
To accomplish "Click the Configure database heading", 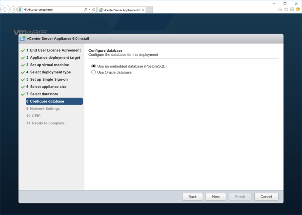I will [105, 51].
